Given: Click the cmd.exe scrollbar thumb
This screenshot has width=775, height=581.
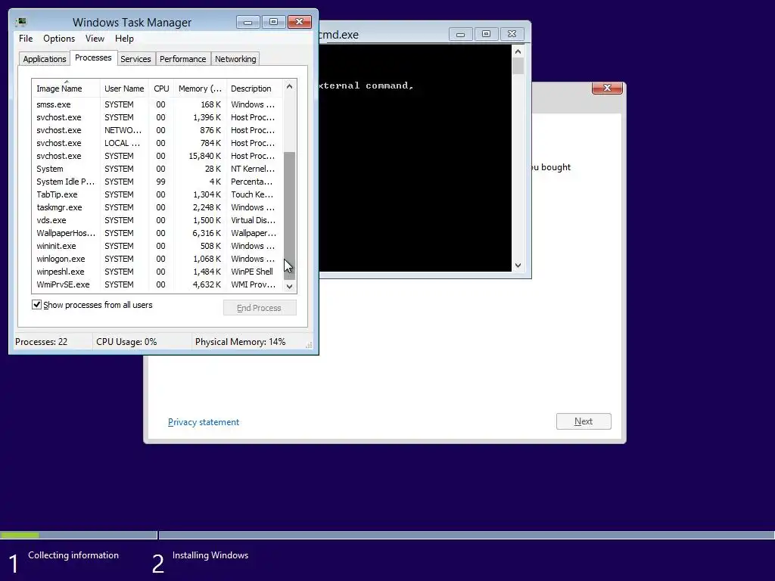Looking at the screenshot, I should click(x=518, y=67).
